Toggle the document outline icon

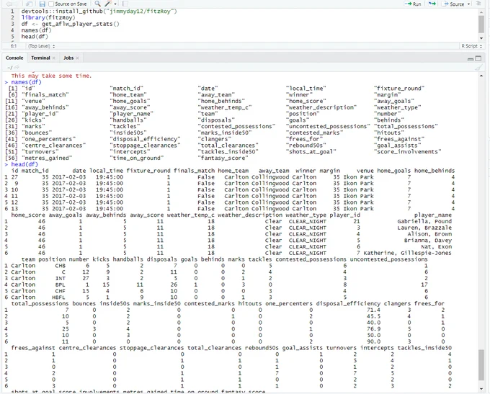(x=478, y=4)
